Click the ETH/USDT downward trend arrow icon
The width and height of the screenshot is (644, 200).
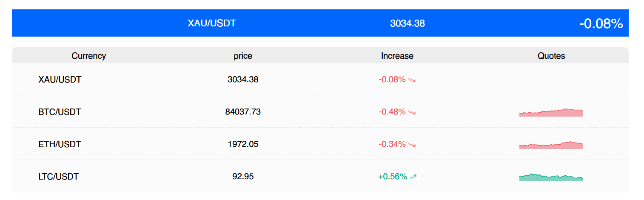tap(411, 145)
